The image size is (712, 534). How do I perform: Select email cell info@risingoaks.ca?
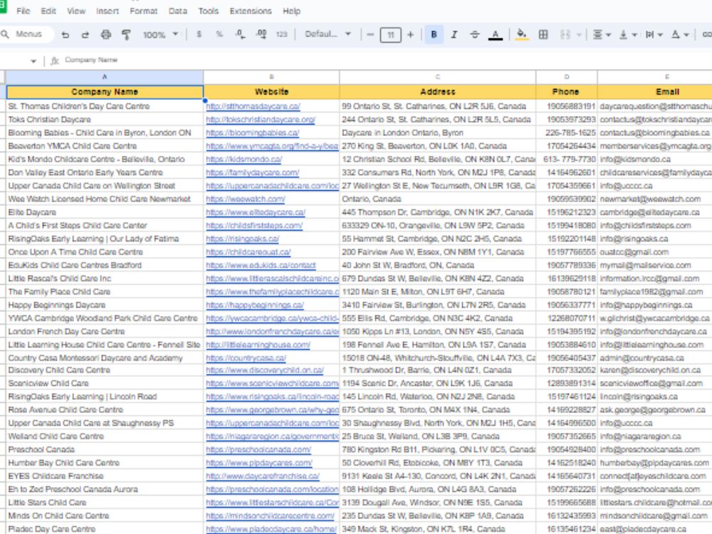pos(655,239)
